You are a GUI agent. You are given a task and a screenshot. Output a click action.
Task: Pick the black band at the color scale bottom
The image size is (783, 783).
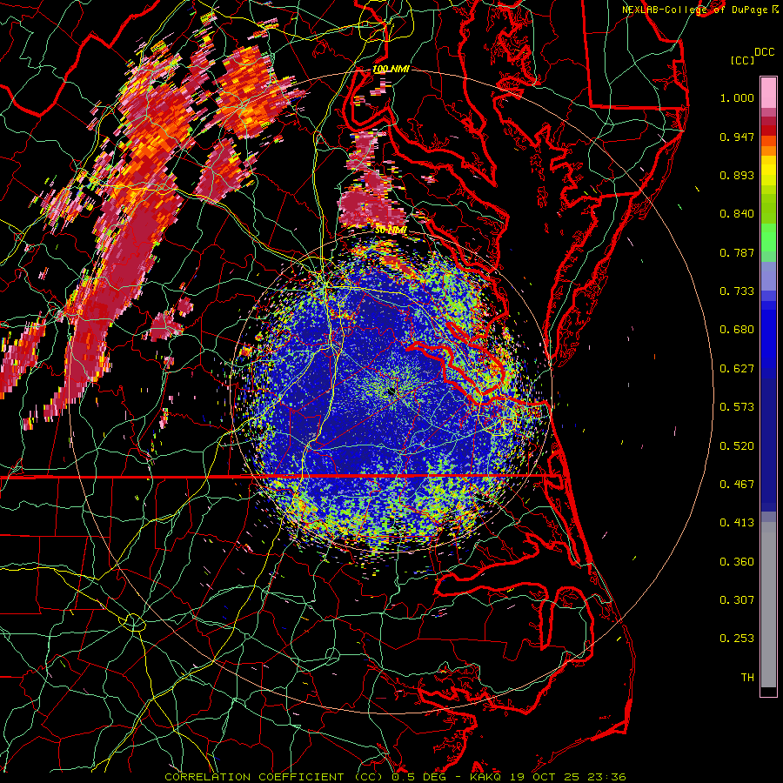[768, 691]
